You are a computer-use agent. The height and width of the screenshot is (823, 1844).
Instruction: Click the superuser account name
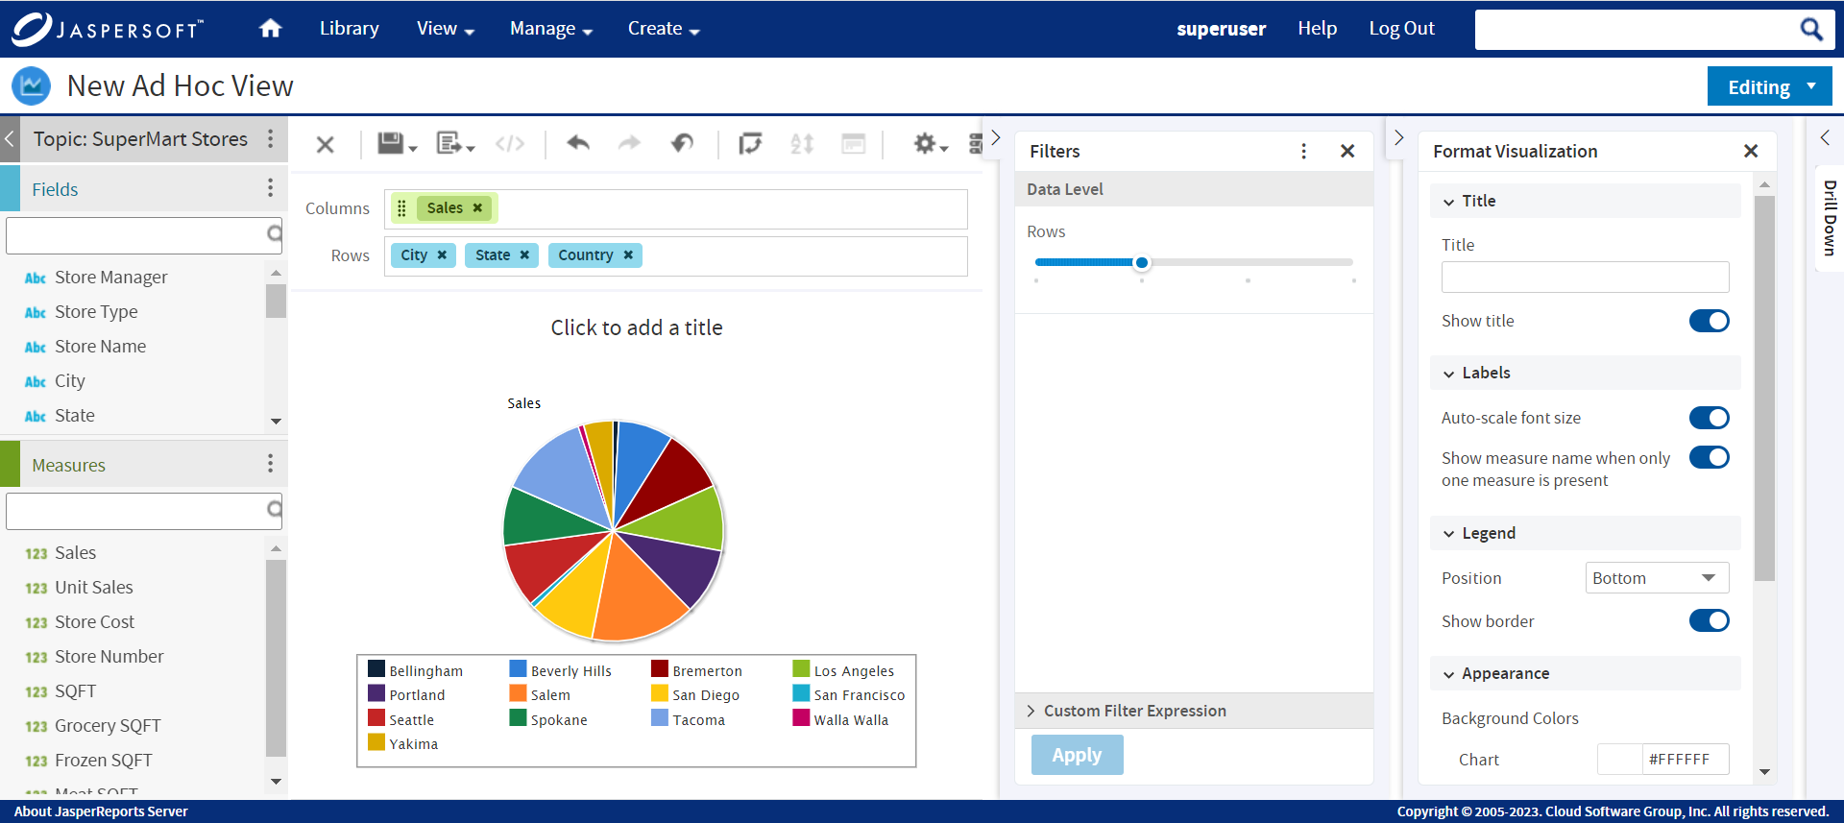point(1221,29)
